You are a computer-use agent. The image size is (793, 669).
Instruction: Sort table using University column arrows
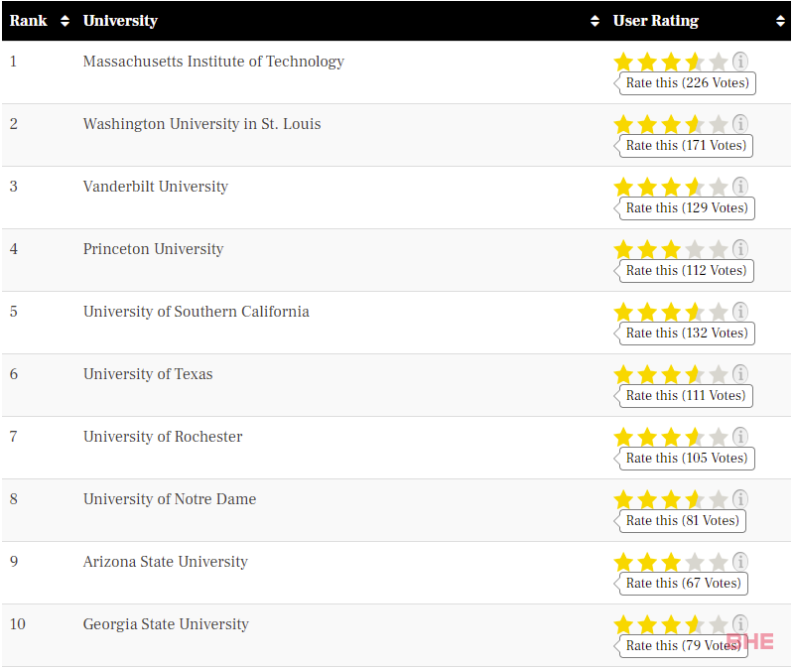tap(595, 21)
